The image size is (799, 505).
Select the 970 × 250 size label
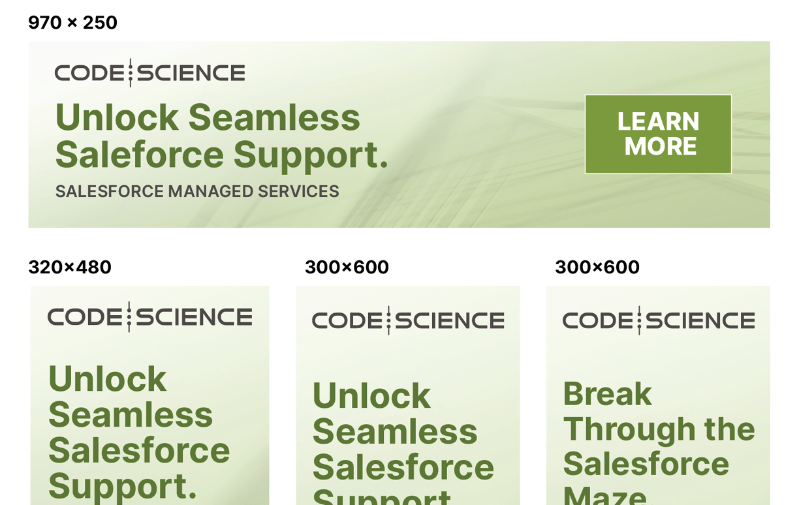point(72,23)
